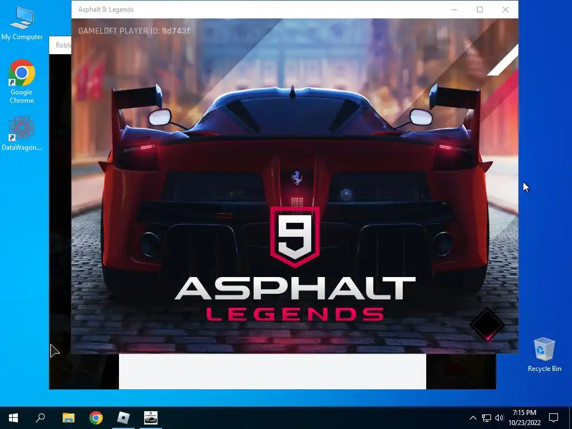Open the Windows Start menu
This screenshot has width=572, height=429.
point(13,418)
